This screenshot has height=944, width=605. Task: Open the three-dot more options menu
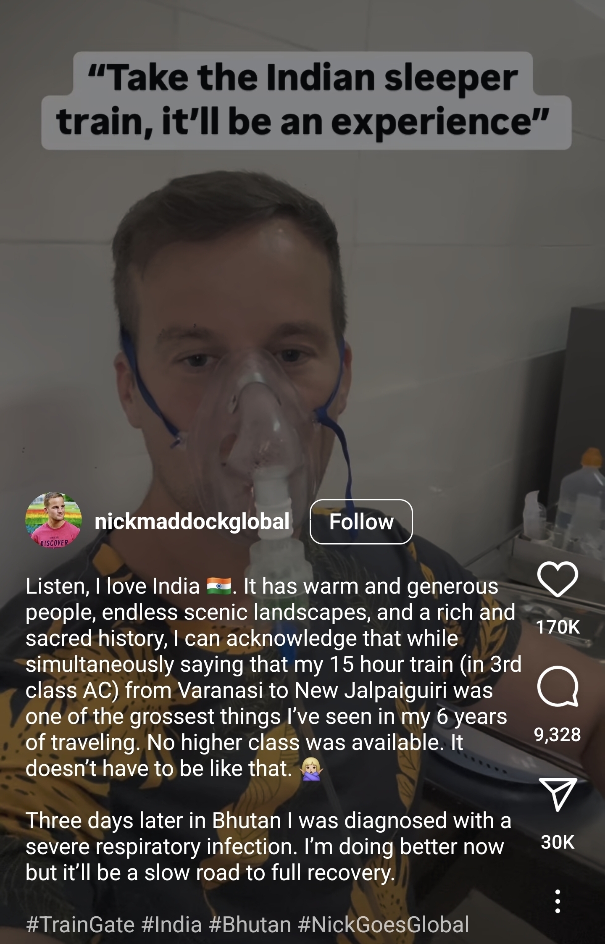[558, 901]
